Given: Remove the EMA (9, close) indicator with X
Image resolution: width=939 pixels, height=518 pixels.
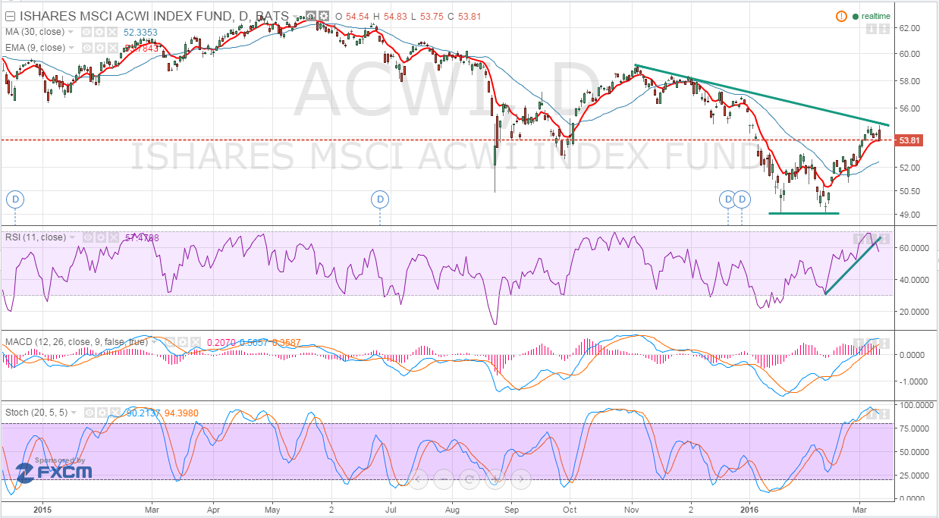Looking at the screenshot, I should 111,47.
